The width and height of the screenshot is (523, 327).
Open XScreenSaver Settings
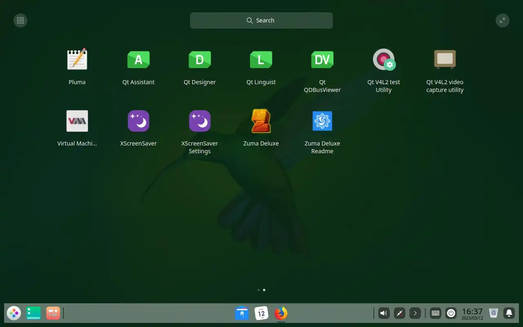[x=200, y=121]
